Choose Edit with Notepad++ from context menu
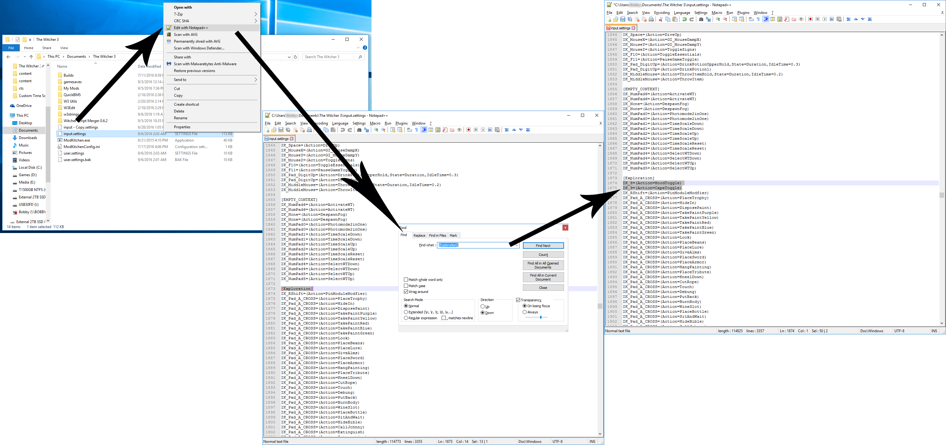946x445 pixels. 212,28
